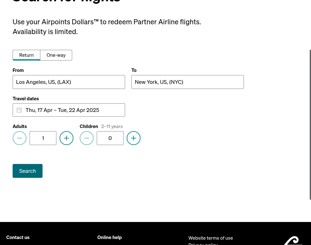Click the 'Availability is limited.' text
The width and height of the screenshot is (311, 245).
tap(45, 32)
